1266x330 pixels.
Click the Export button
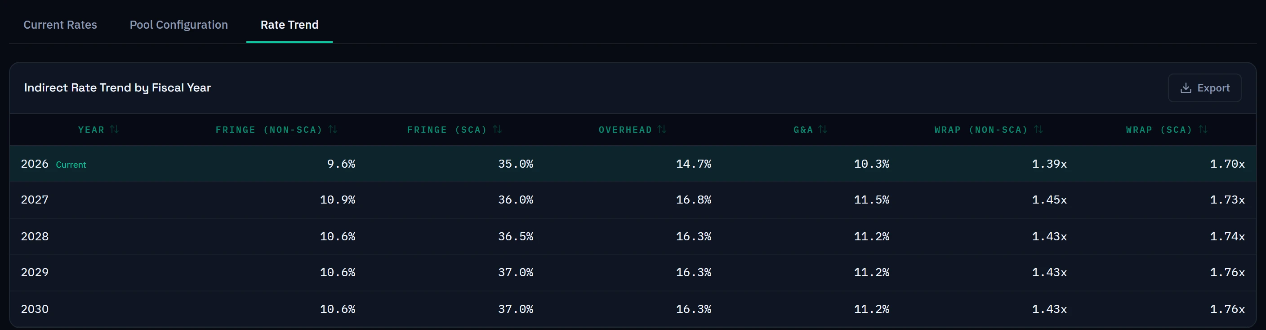1204,88
